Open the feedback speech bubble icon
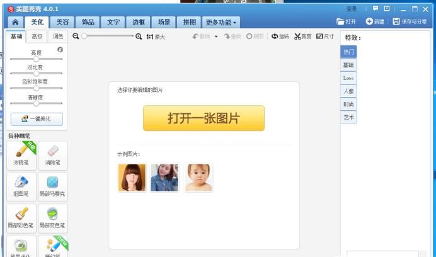 click(376, 9)
